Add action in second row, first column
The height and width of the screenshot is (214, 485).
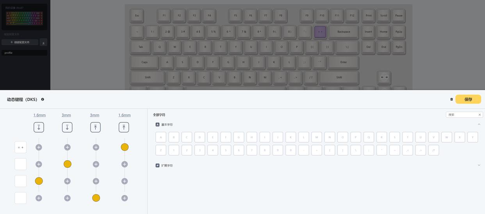39,164
